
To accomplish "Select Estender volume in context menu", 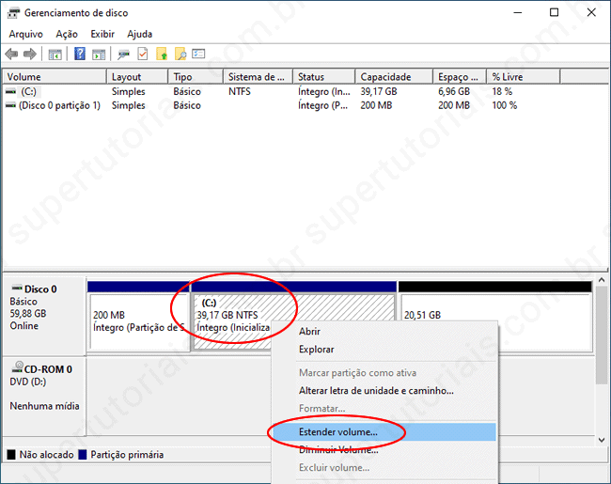I will point(384,431).
